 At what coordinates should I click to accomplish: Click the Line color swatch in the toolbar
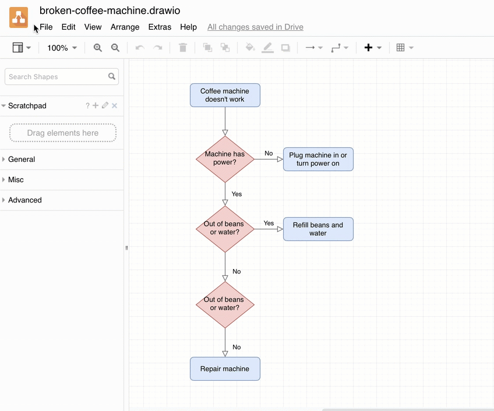(x=267, y=48)
